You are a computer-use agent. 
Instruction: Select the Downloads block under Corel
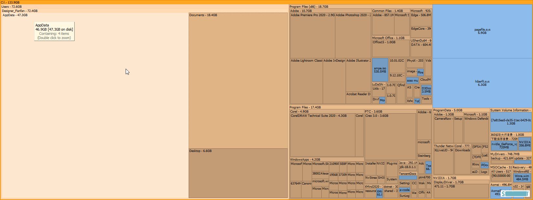click(463, 161)
